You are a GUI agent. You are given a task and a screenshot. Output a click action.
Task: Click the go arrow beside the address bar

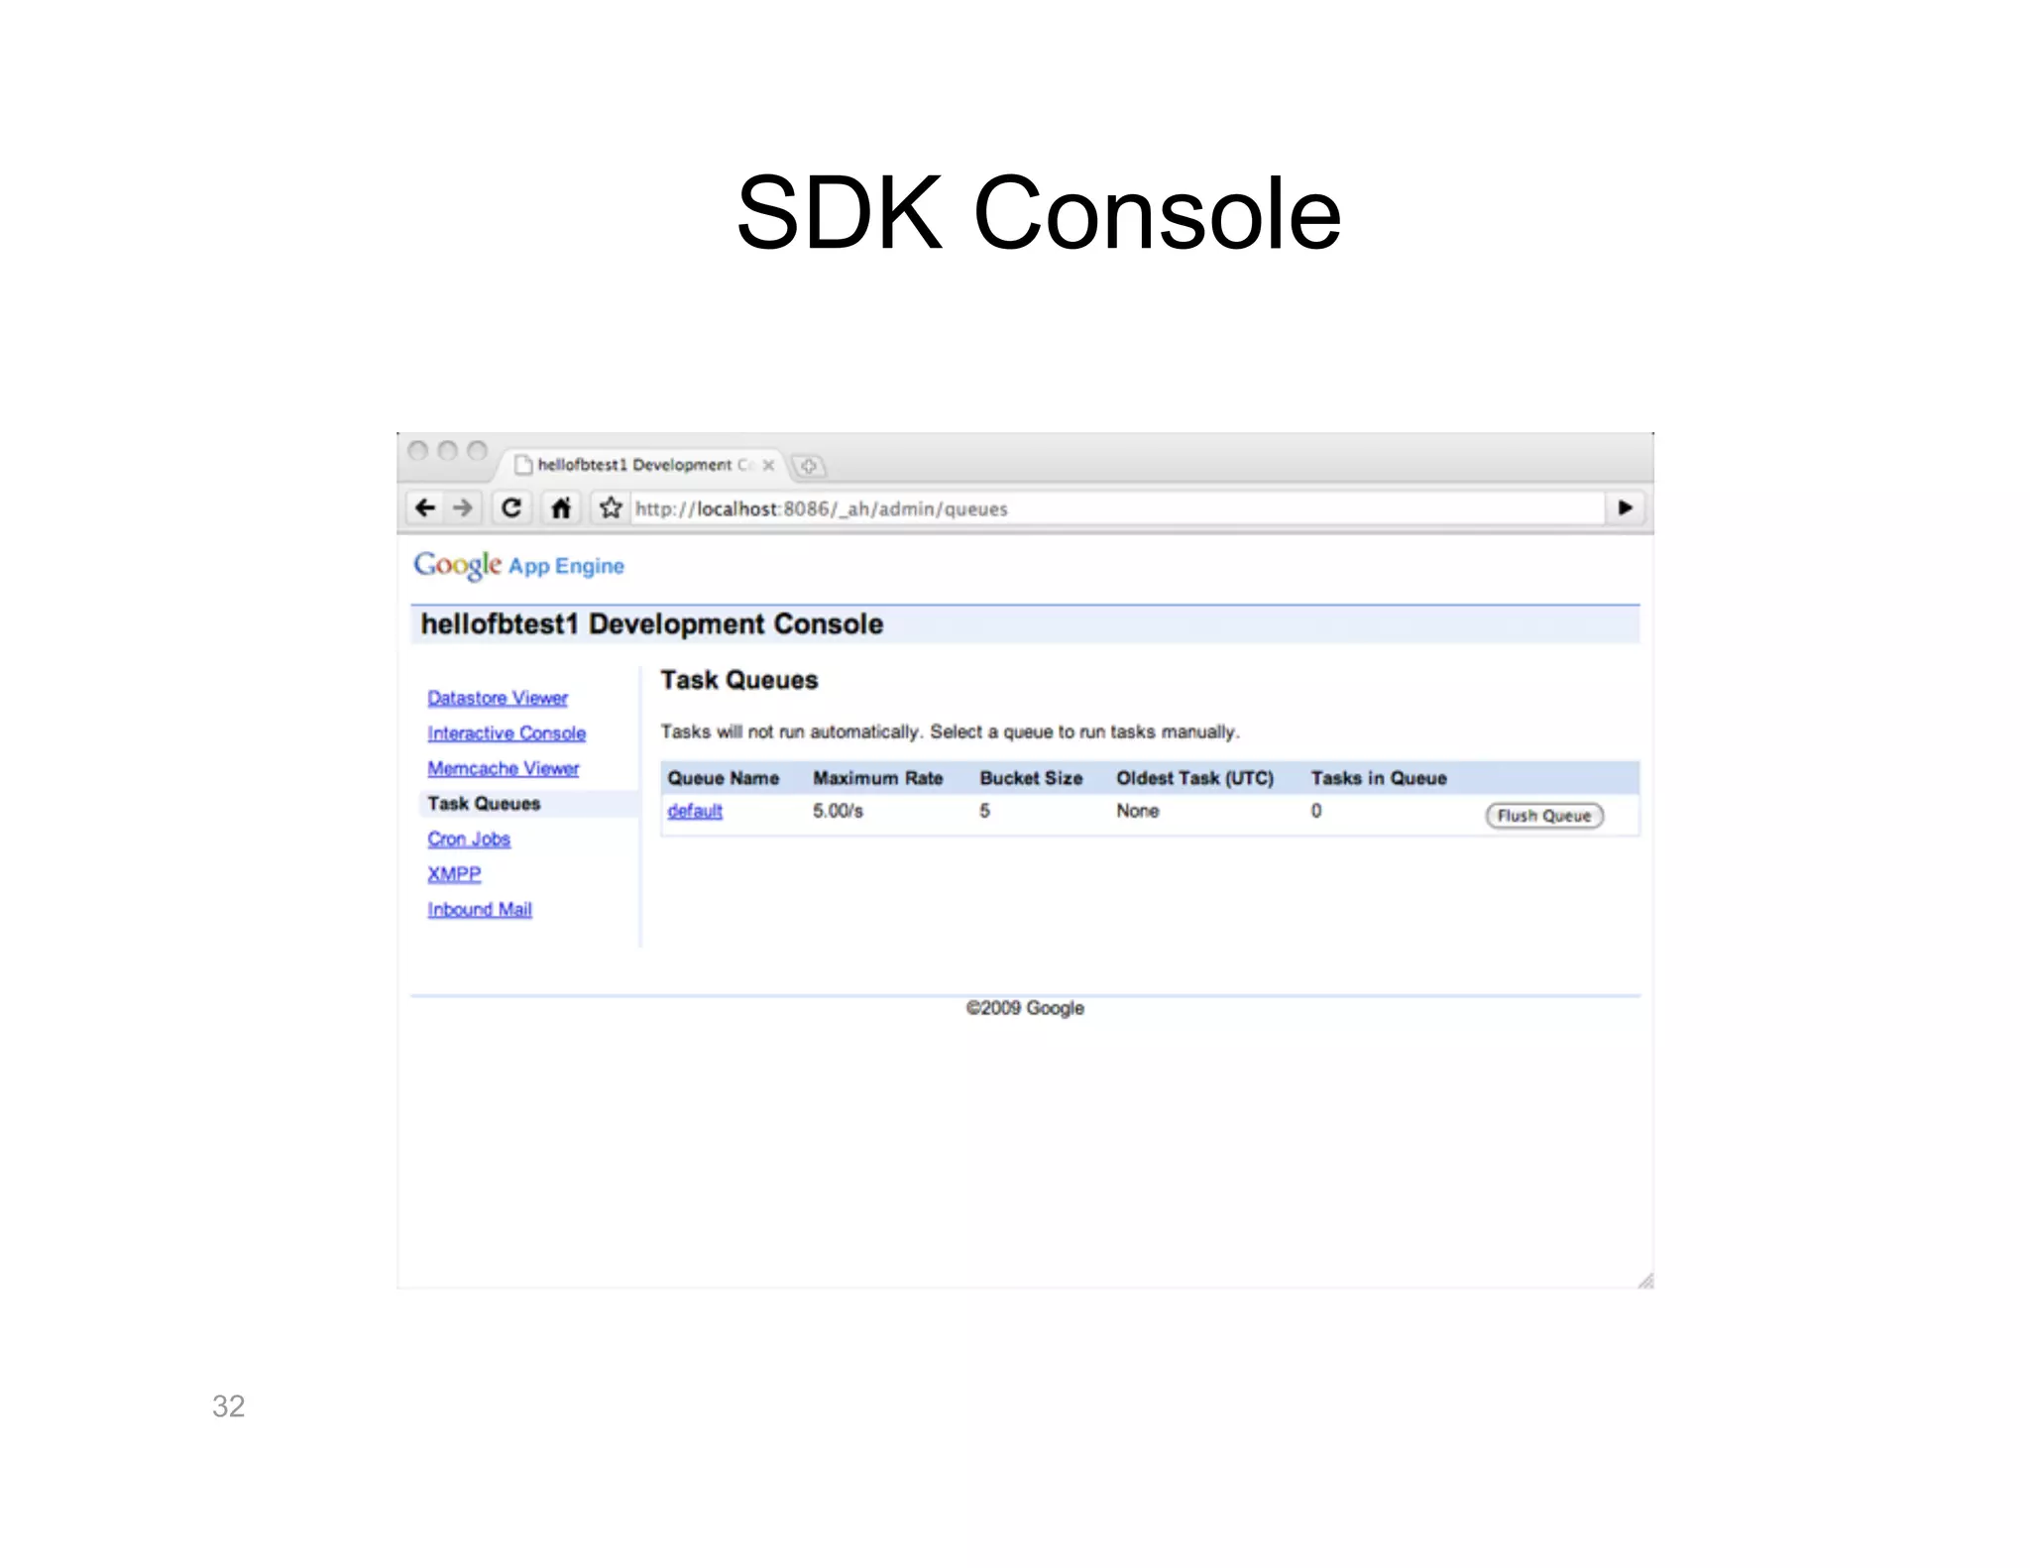pos(1625,507)
